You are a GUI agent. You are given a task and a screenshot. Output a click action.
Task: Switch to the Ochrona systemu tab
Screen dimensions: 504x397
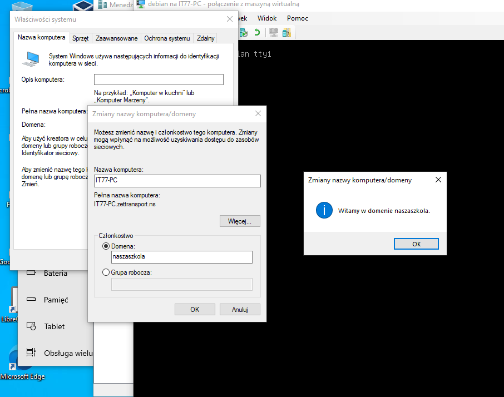point(167,38)
